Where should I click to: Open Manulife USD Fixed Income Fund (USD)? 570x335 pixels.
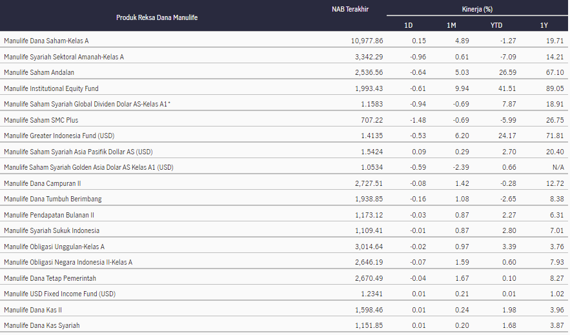click(x=59, y=294)
